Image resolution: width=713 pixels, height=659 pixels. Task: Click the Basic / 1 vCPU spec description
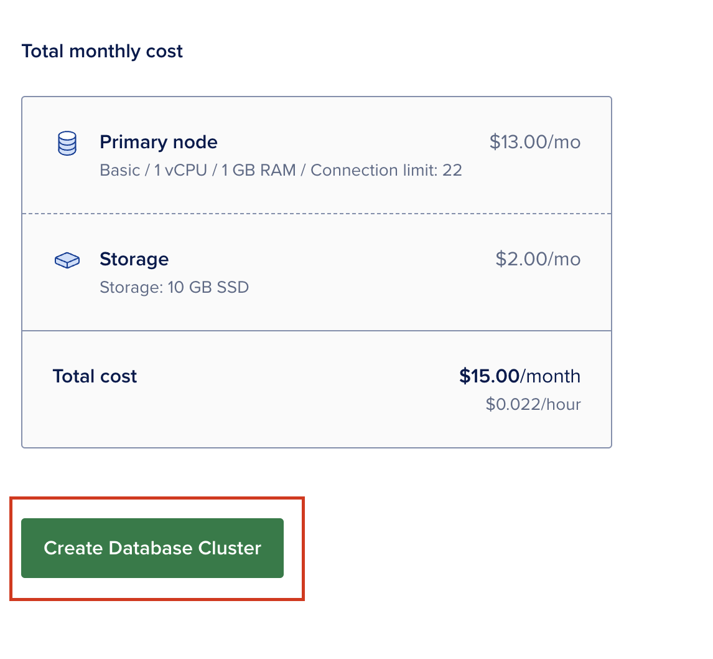281,170
